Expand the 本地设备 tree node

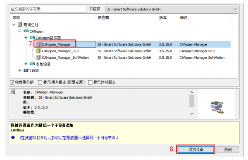(x=26, y=63)
